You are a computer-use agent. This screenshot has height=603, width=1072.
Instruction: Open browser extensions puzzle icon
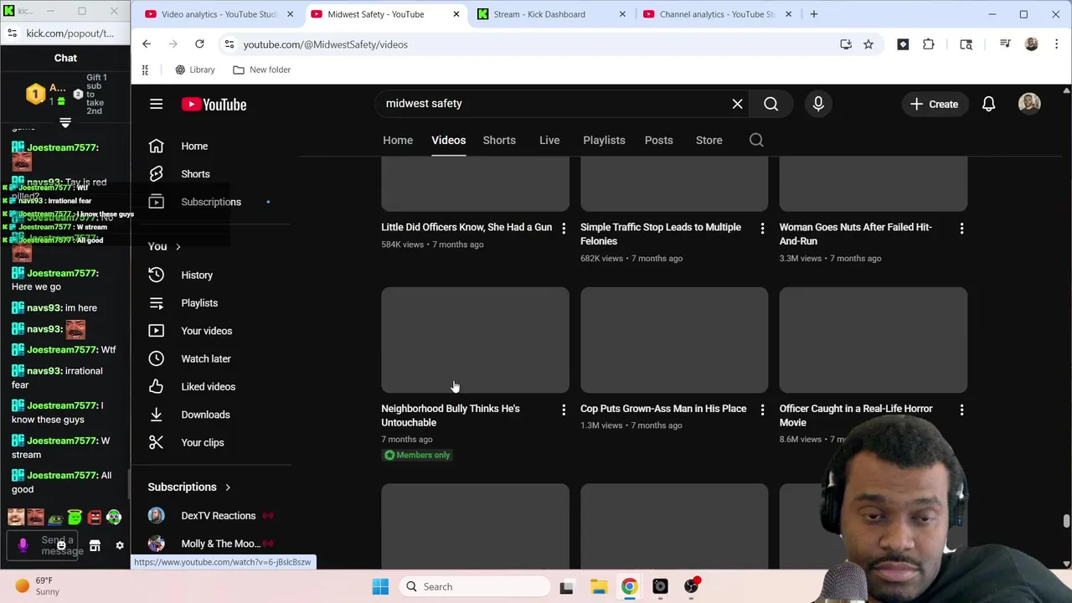929,44
